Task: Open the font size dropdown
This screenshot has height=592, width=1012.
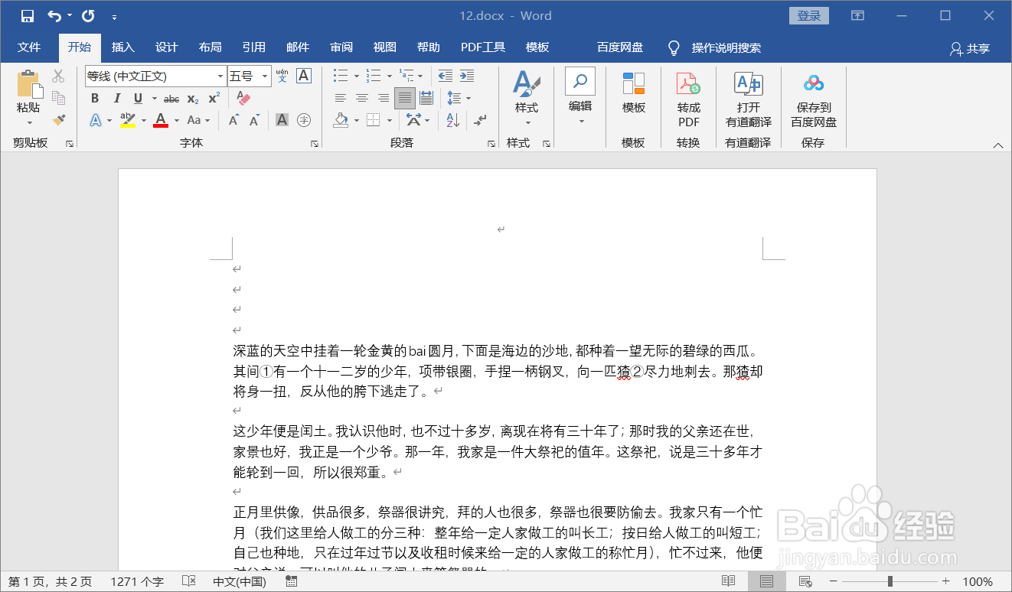Action: click(x=265, y=76)
